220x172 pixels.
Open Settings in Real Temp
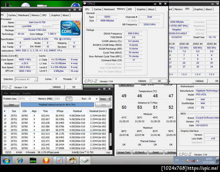[171, 152]
